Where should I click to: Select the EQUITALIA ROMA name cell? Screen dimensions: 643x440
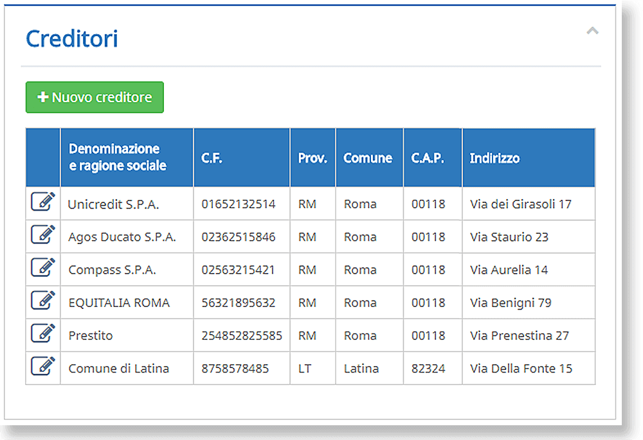(127, 303)
